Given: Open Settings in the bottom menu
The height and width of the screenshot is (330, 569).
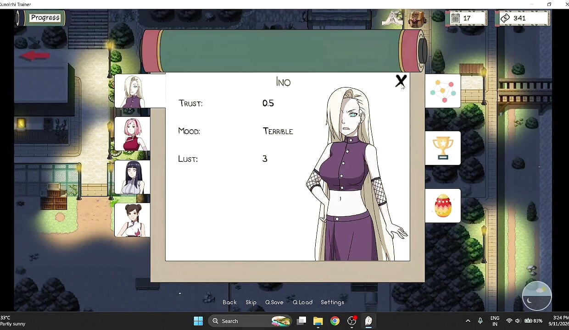Looking at the screenshot, I should [x=332, y=302].
